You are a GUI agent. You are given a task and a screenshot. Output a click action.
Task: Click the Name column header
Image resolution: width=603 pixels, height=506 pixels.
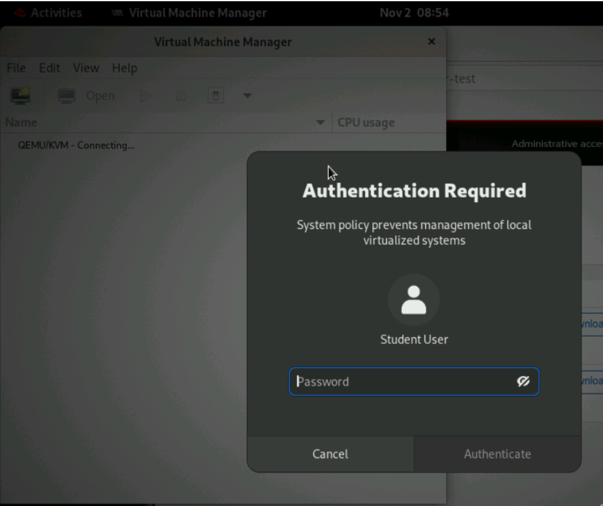coord(166,122)
